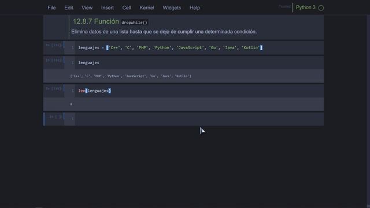
Task: Open the Insert menu
Action: point(108,8)
